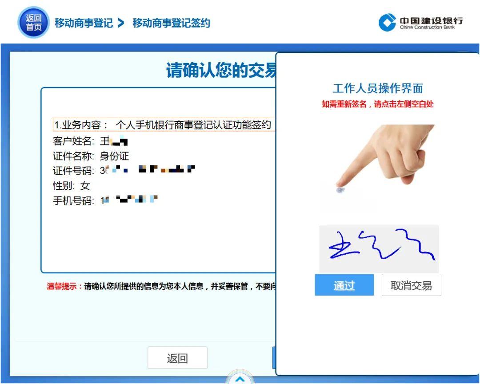The height and width of the screenshot is (384, 480).
Task: Click the 性别 gender row
Action: (x=72, y=185)
